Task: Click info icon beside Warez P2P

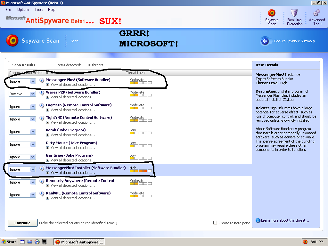Action: click(x=42, y=93)
